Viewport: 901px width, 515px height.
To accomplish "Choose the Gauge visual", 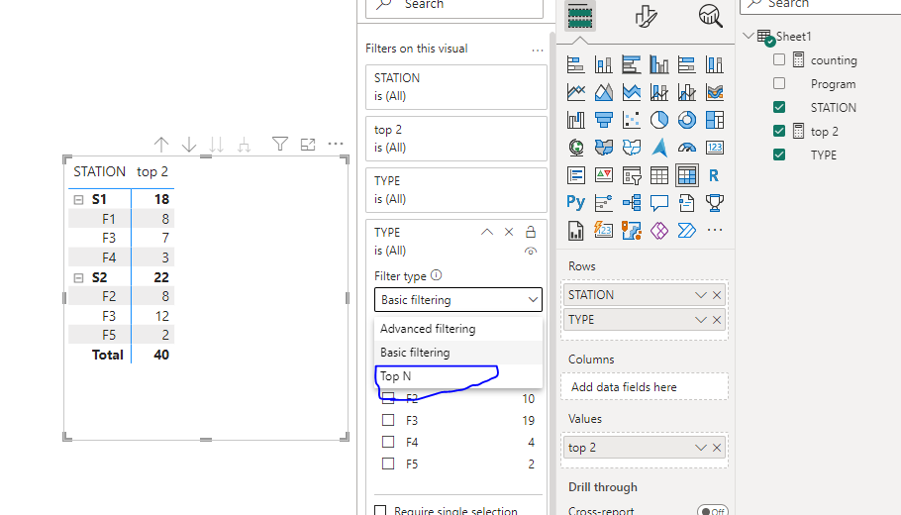I will 687,148.
